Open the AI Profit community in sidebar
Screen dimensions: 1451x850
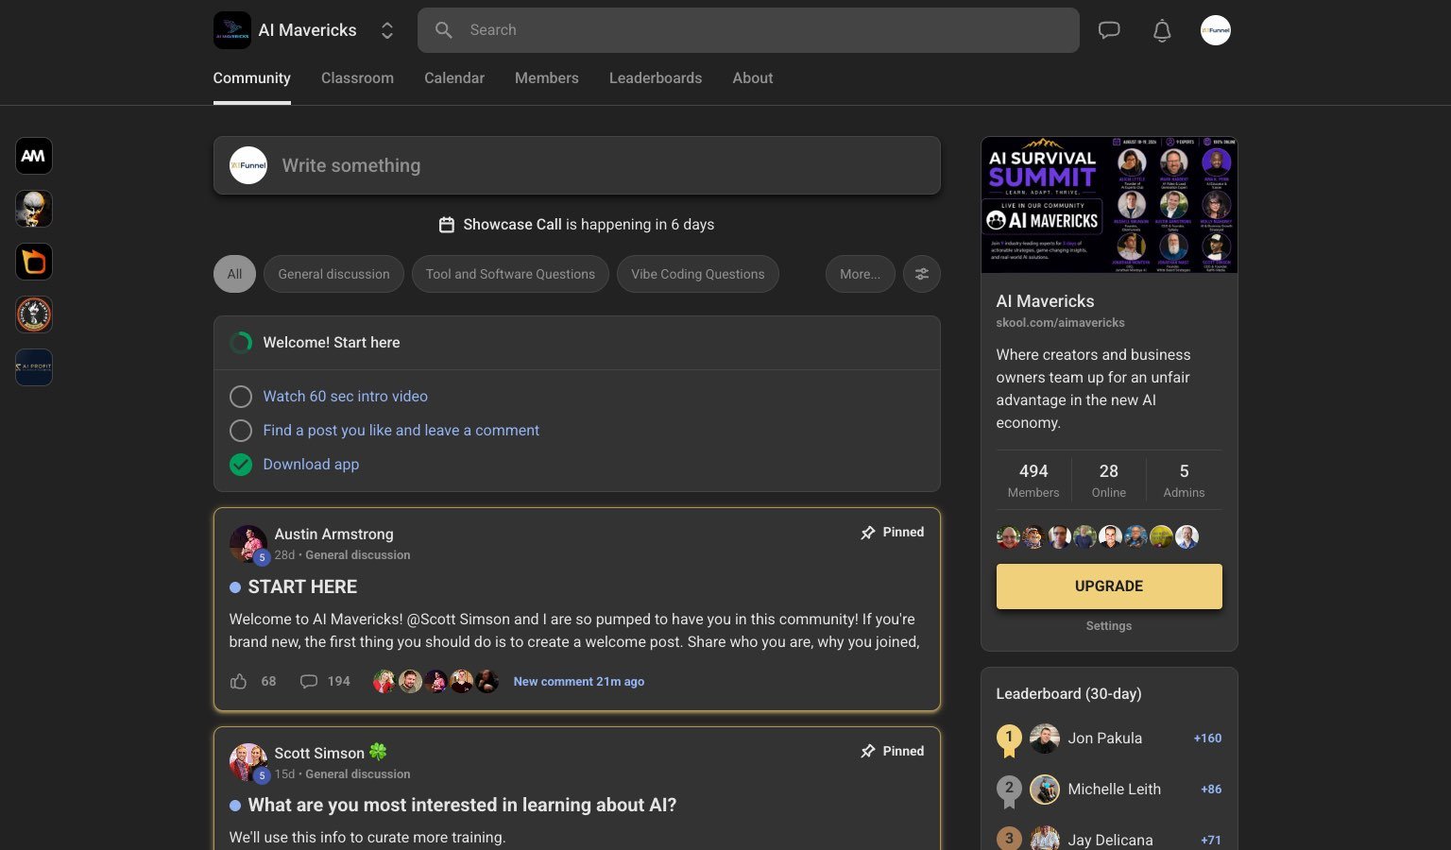pyautogui.click(x=34, y=367)
